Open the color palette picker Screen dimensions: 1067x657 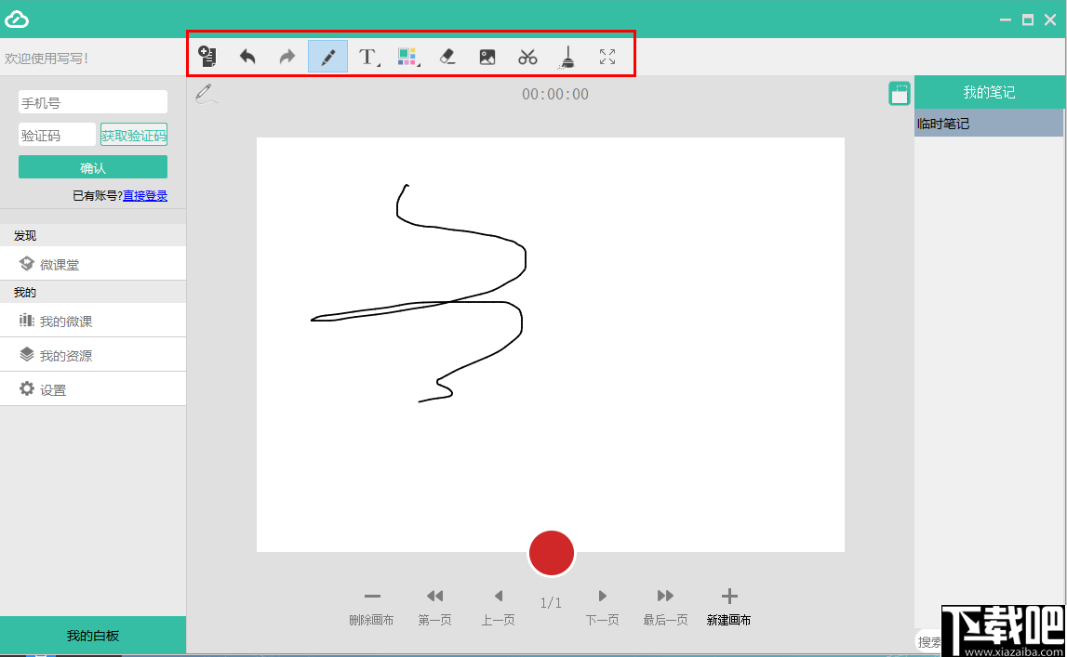(407, 57)
